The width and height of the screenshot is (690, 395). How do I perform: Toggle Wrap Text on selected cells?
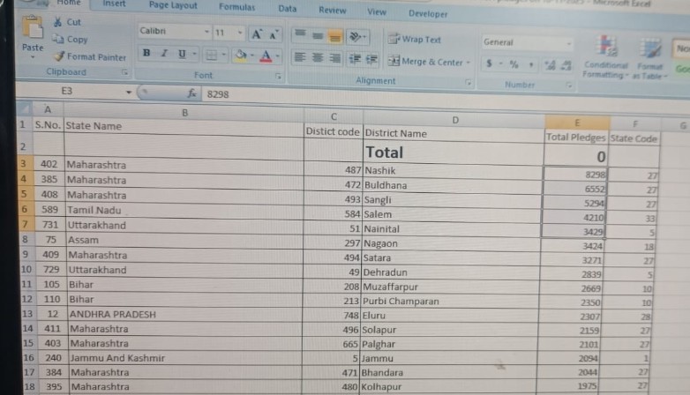[x=415, y=39]
